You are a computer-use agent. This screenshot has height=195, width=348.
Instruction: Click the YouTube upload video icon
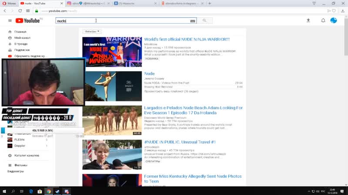click(308, 20)
